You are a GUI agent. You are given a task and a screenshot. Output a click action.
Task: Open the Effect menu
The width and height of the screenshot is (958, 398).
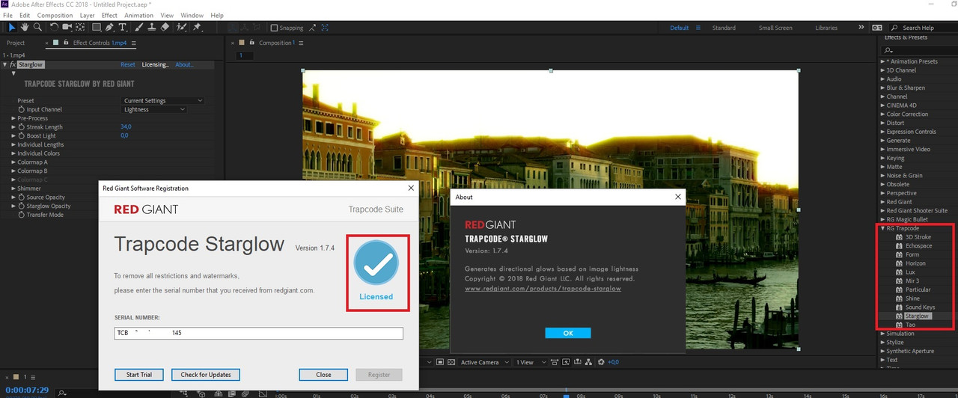click(x=109, y=15)
